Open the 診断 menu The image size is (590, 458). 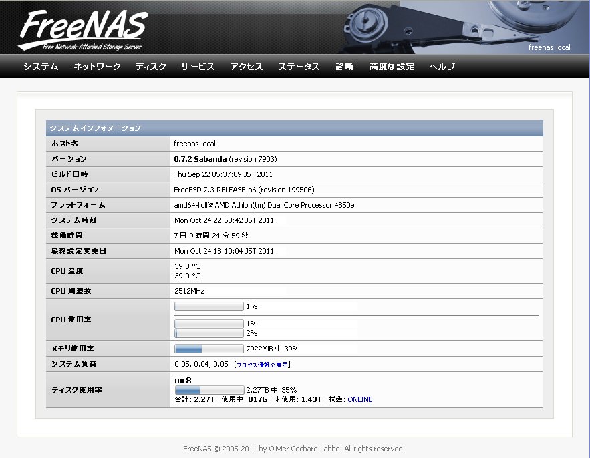pos(345,67)
